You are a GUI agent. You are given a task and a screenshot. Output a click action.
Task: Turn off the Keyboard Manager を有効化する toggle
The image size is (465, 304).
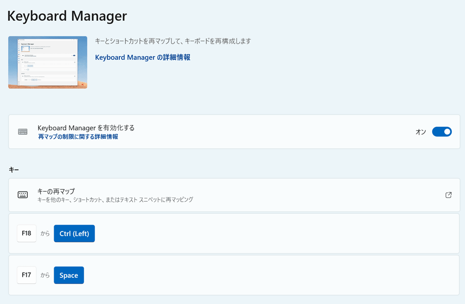click(441, 132)
